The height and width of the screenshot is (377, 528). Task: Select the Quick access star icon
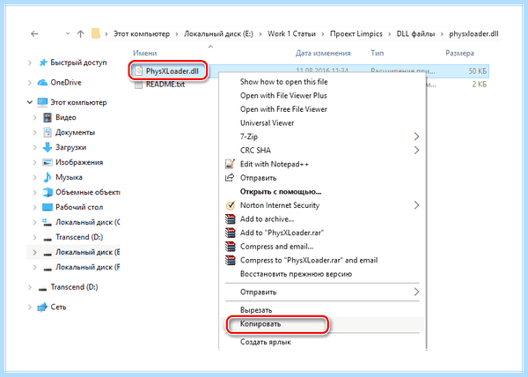pos(43,63)
